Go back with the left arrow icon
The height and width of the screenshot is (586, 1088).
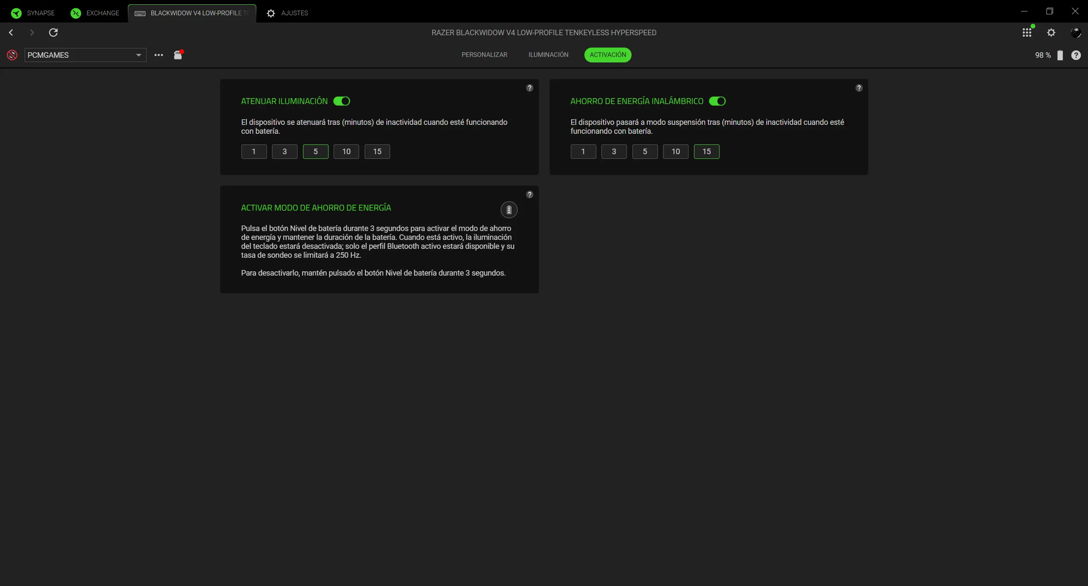[x=11, y=33]
